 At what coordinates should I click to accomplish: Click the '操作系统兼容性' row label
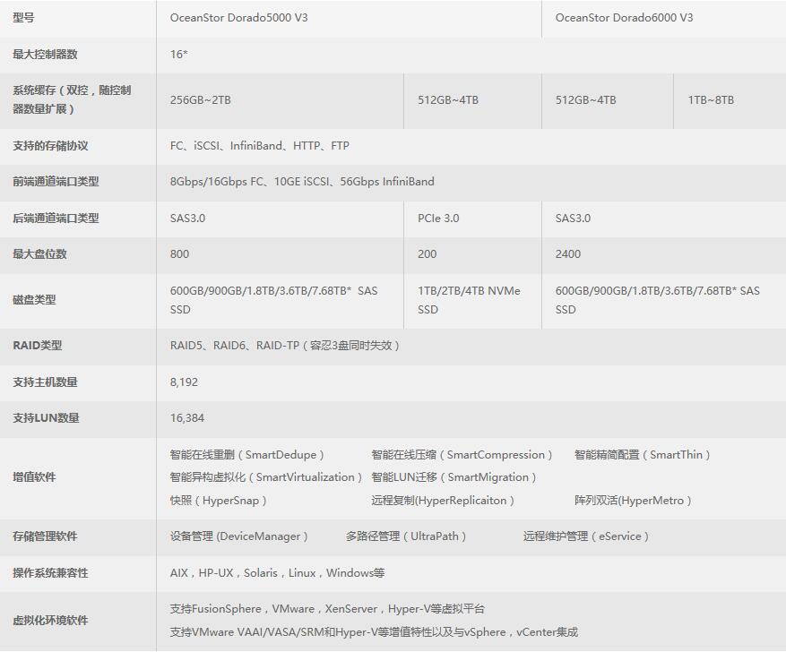click(50, 573)
